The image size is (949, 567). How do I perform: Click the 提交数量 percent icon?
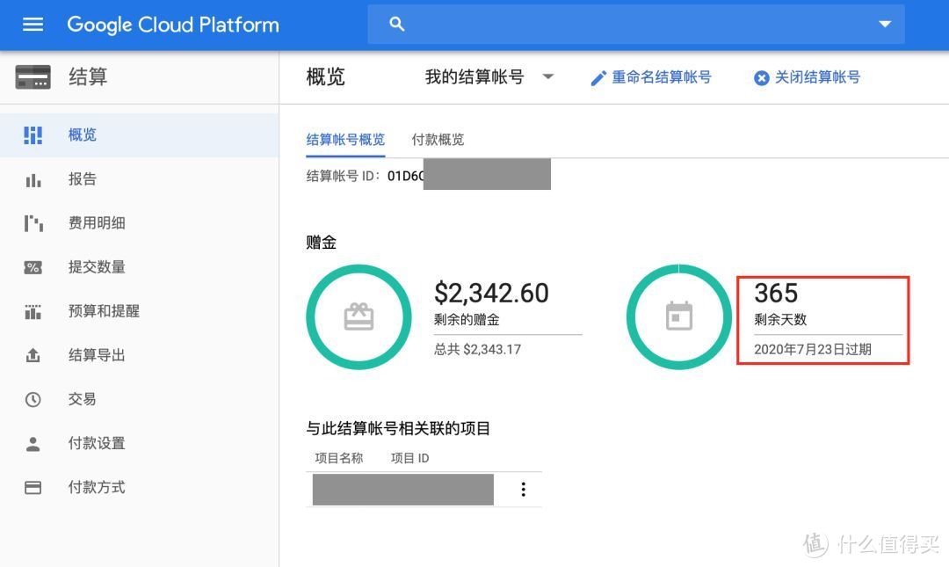[x=33, y=268]
